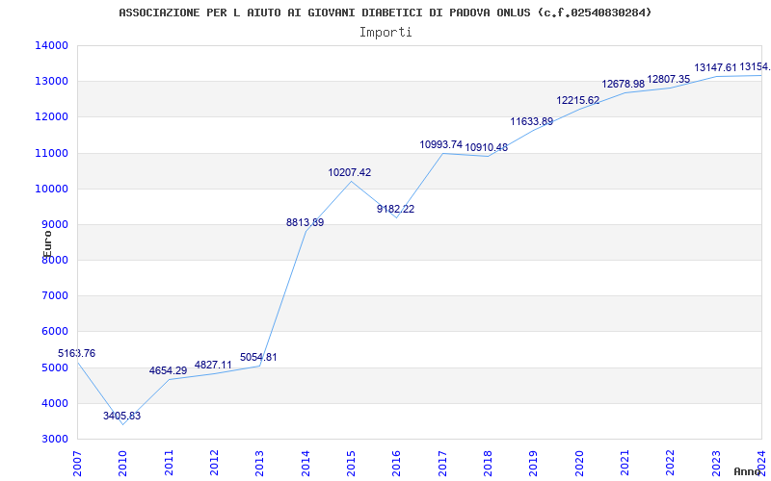Image resolution: width=771 pixels, height=481 pixels.
Task: Click the data label 12807.35
Action: (669, 79)
